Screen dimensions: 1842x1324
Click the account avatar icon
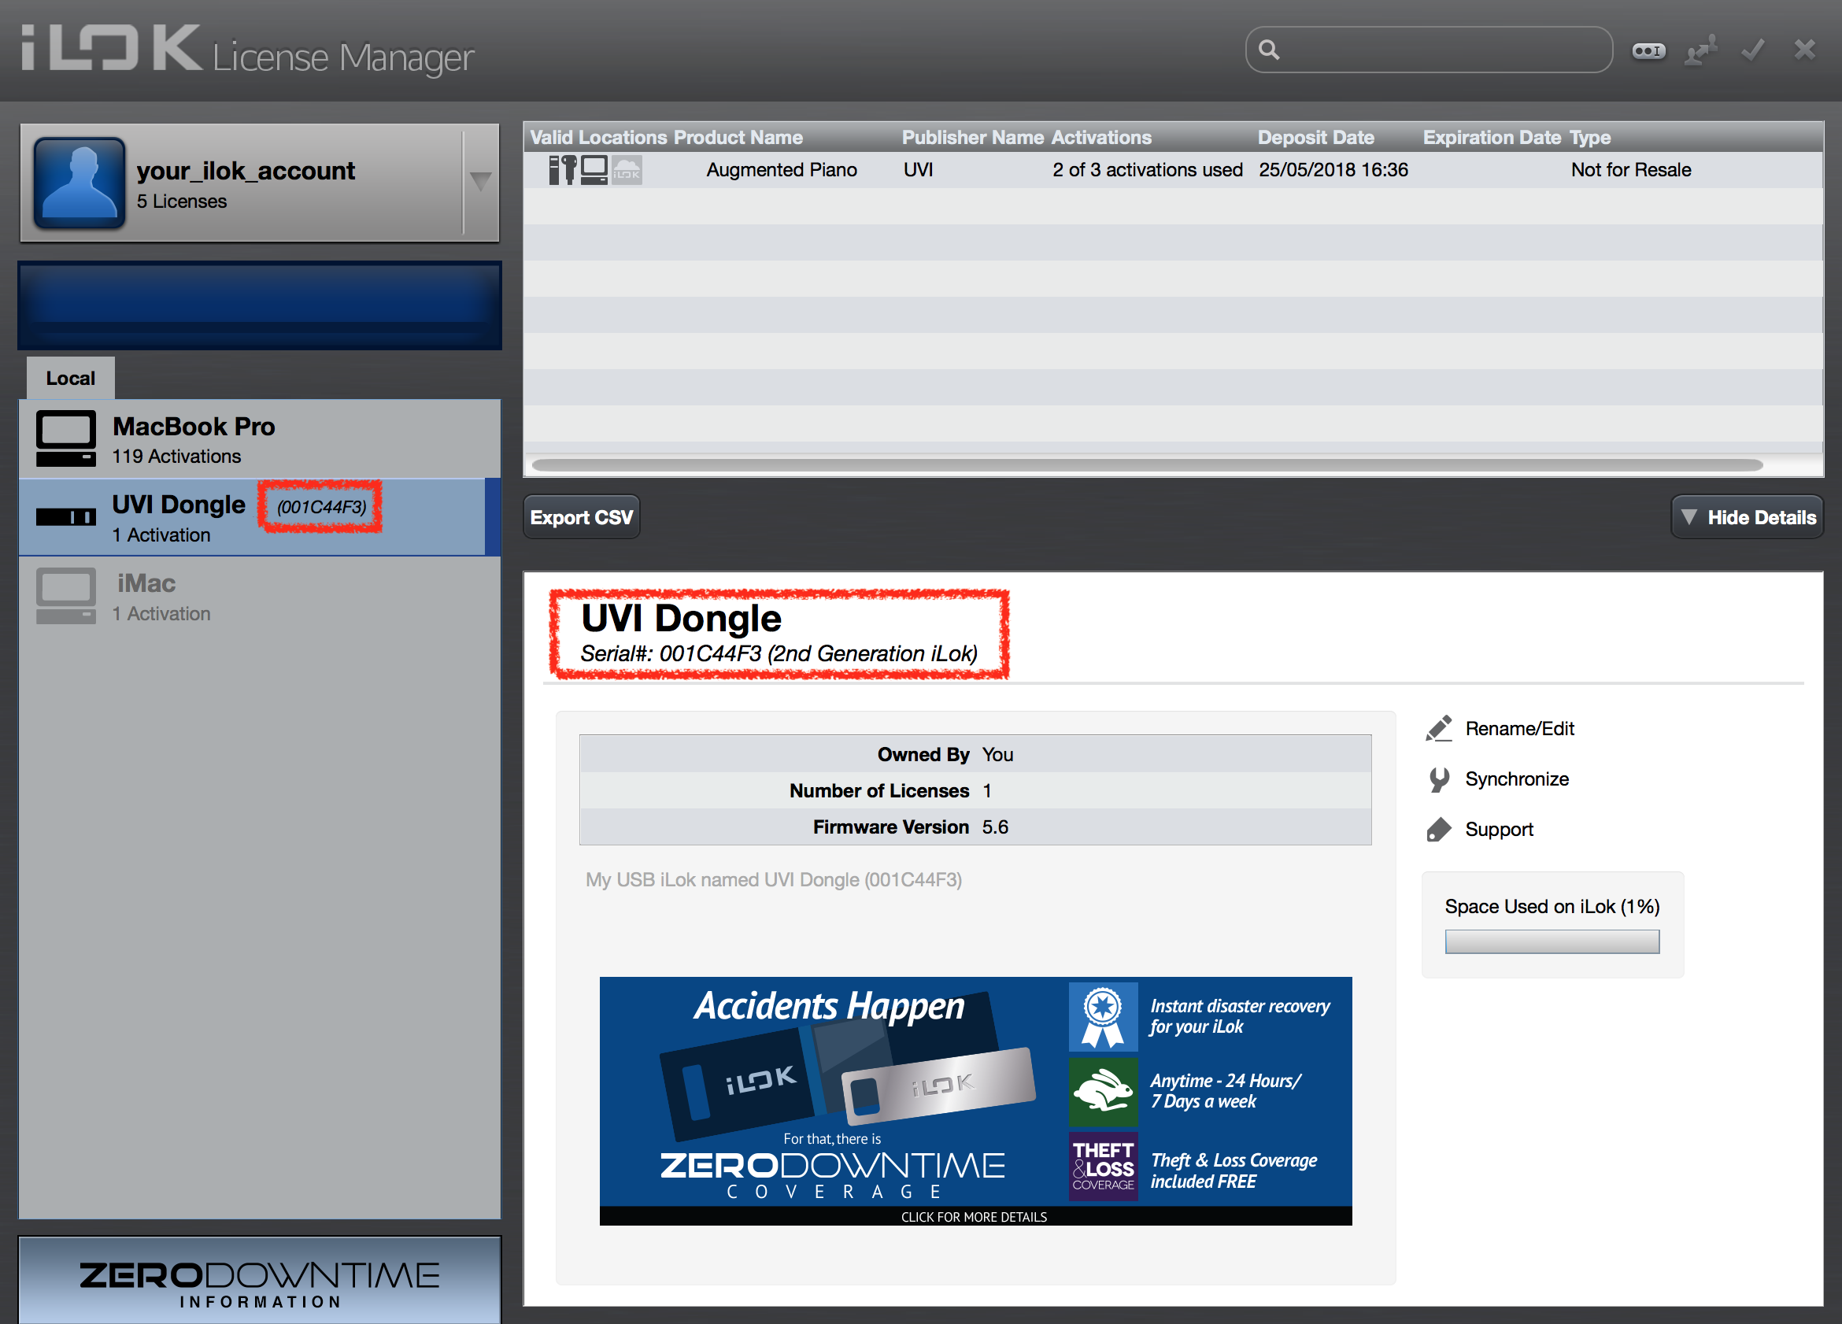coord(79,182)
